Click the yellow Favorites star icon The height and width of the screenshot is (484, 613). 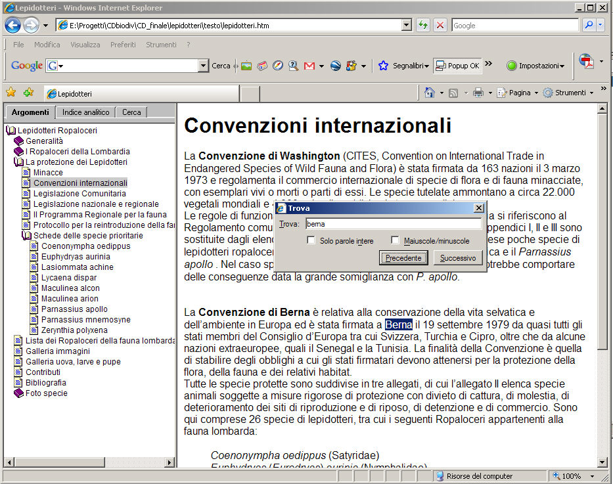[x=11, y=93]
